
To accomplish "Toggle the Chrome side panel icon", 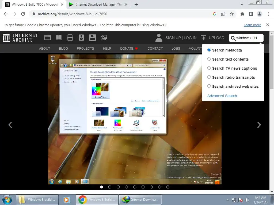I will [x=251, y=14].
